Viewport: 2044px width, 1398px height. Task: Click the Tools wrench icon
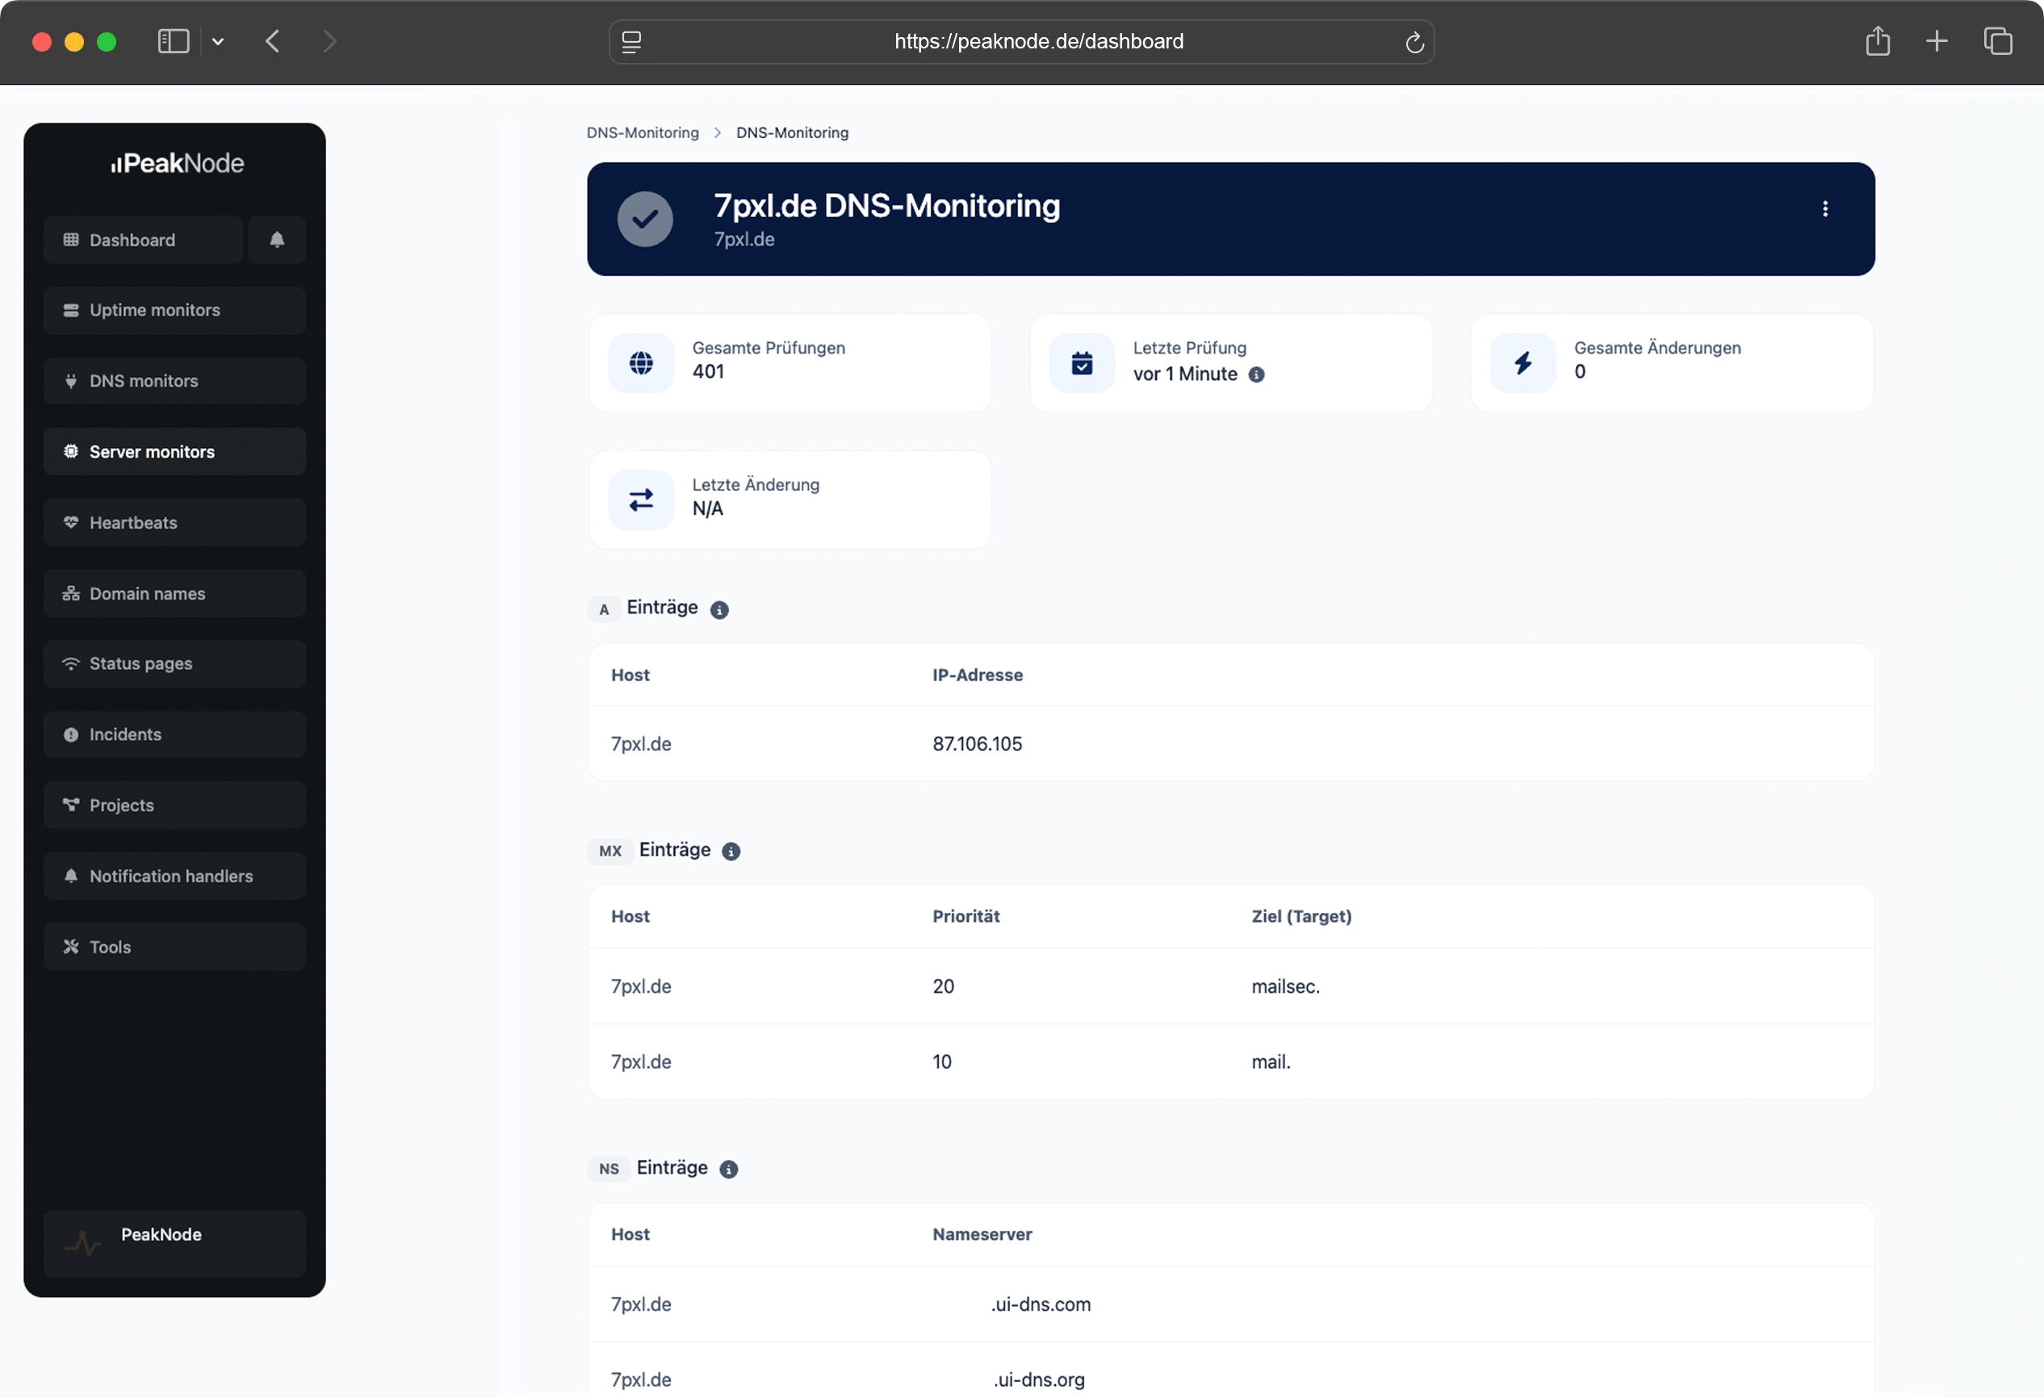tap(71, 947)
